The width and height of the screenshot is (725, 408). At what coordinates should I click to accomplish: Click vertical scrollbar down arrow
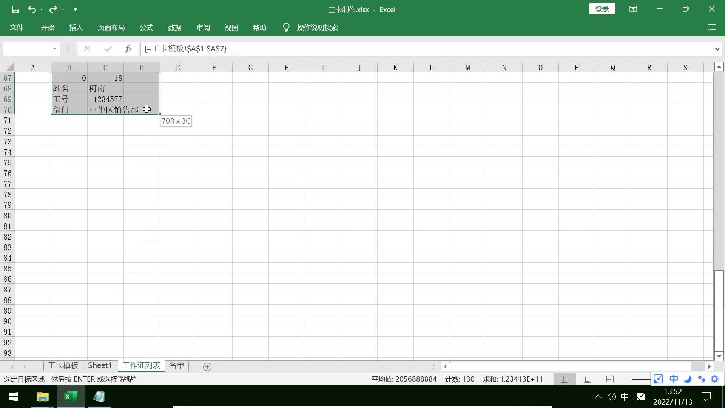click(719, 356)
